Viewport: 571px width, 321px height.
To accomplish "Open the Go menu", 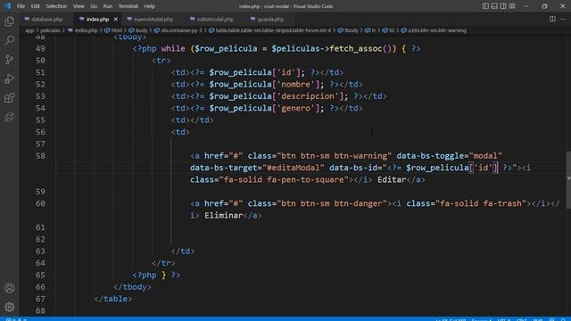I will coord(94,6).
